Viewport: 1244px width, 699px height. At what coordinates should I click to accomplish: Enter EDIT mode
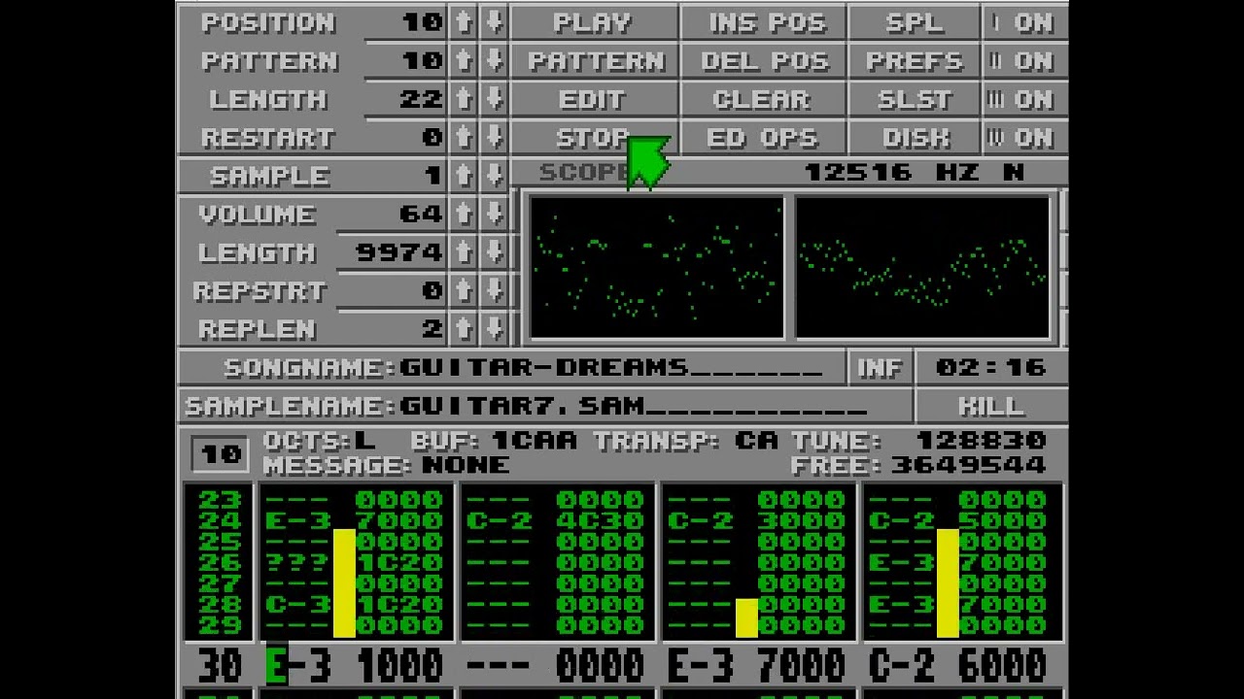coord(593,99)
